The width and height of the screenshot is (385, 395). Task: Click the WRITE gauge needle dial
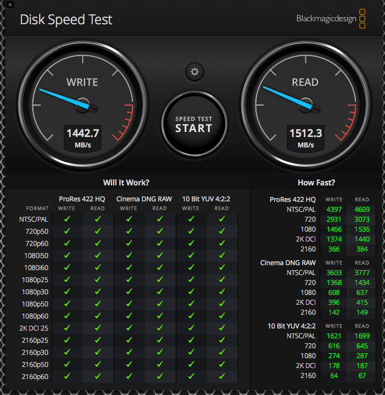pos(83,105)
